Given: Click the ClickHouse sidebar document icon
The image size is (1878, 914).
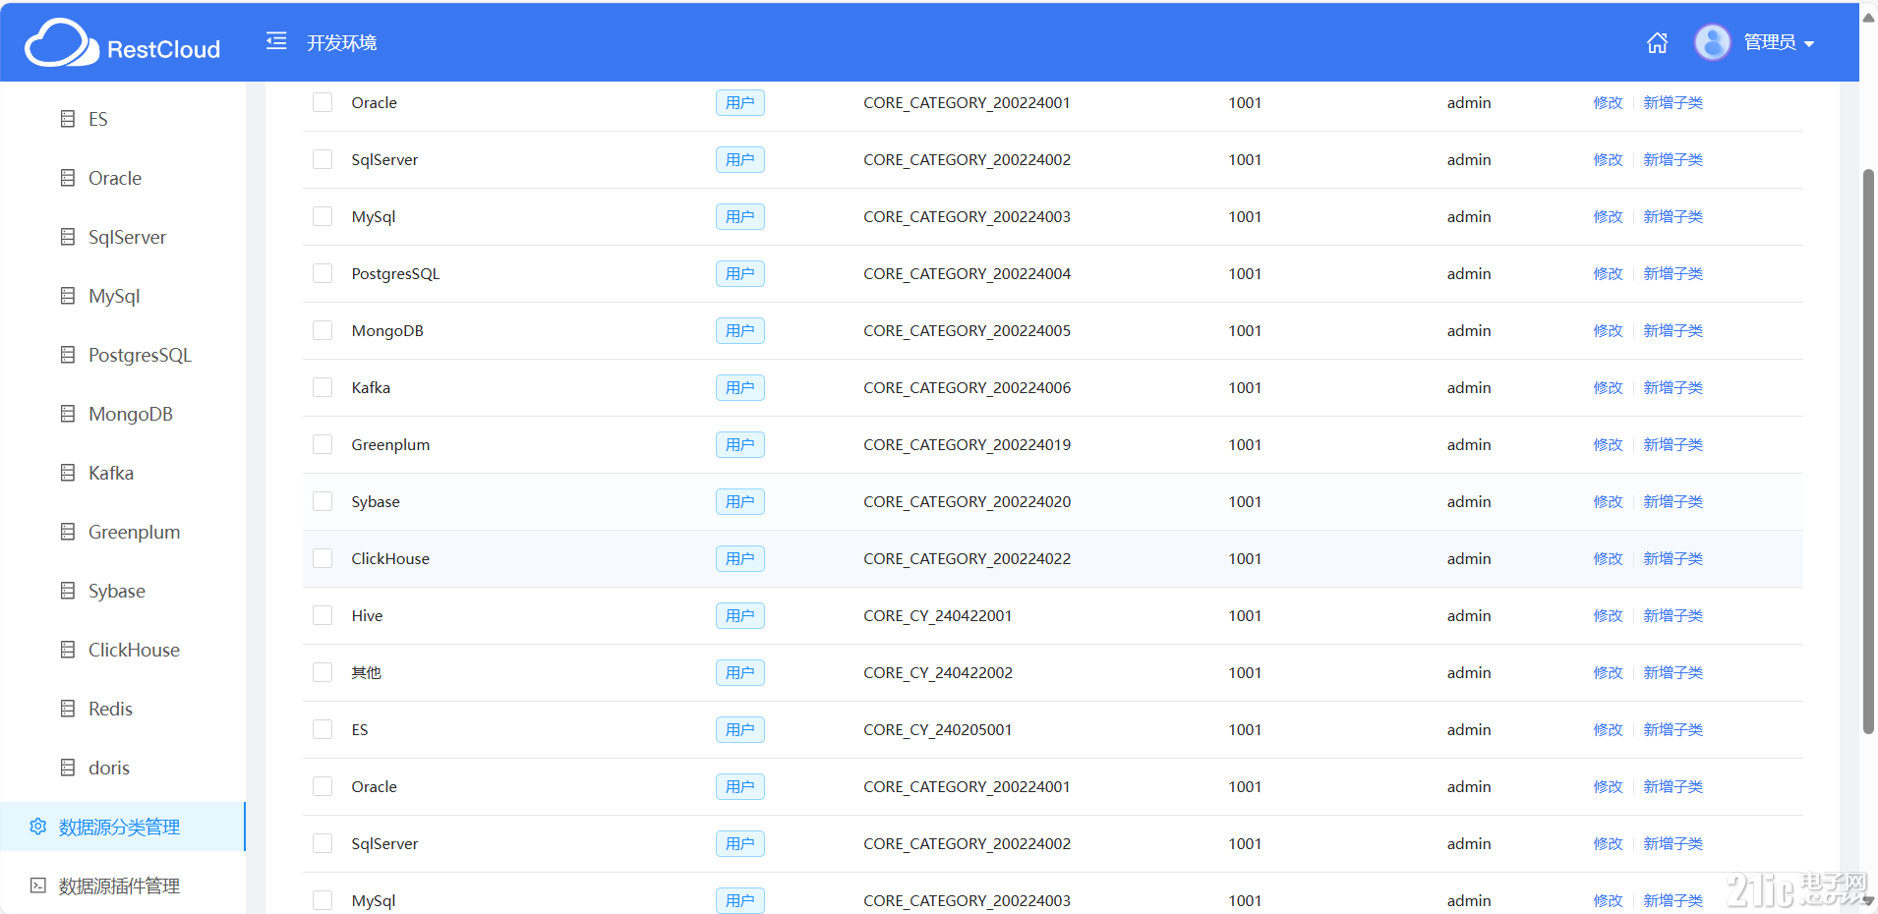Looking at the screenshot, I should click(68, 650).
